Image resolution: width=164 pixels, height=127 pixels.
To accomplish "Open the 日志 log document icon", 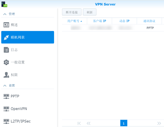I will 6,50.
